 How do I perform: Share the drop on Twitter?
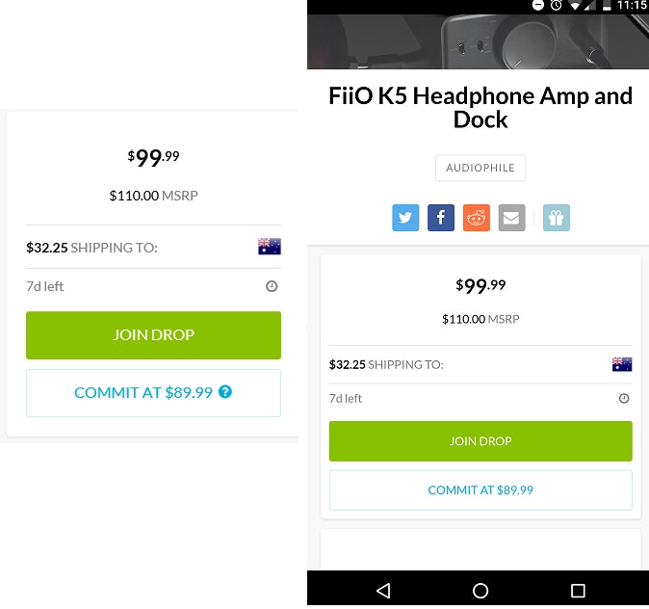point(405,218)
